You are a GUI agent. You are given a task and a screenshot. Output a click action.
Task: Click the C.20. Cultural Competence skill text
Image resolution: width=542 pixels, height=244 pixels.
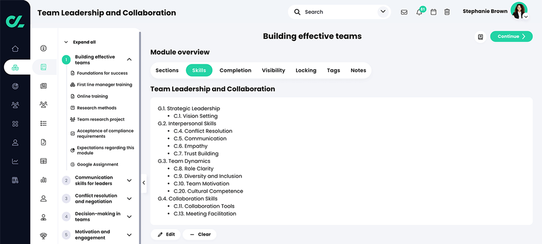click(x=208, y=191)
